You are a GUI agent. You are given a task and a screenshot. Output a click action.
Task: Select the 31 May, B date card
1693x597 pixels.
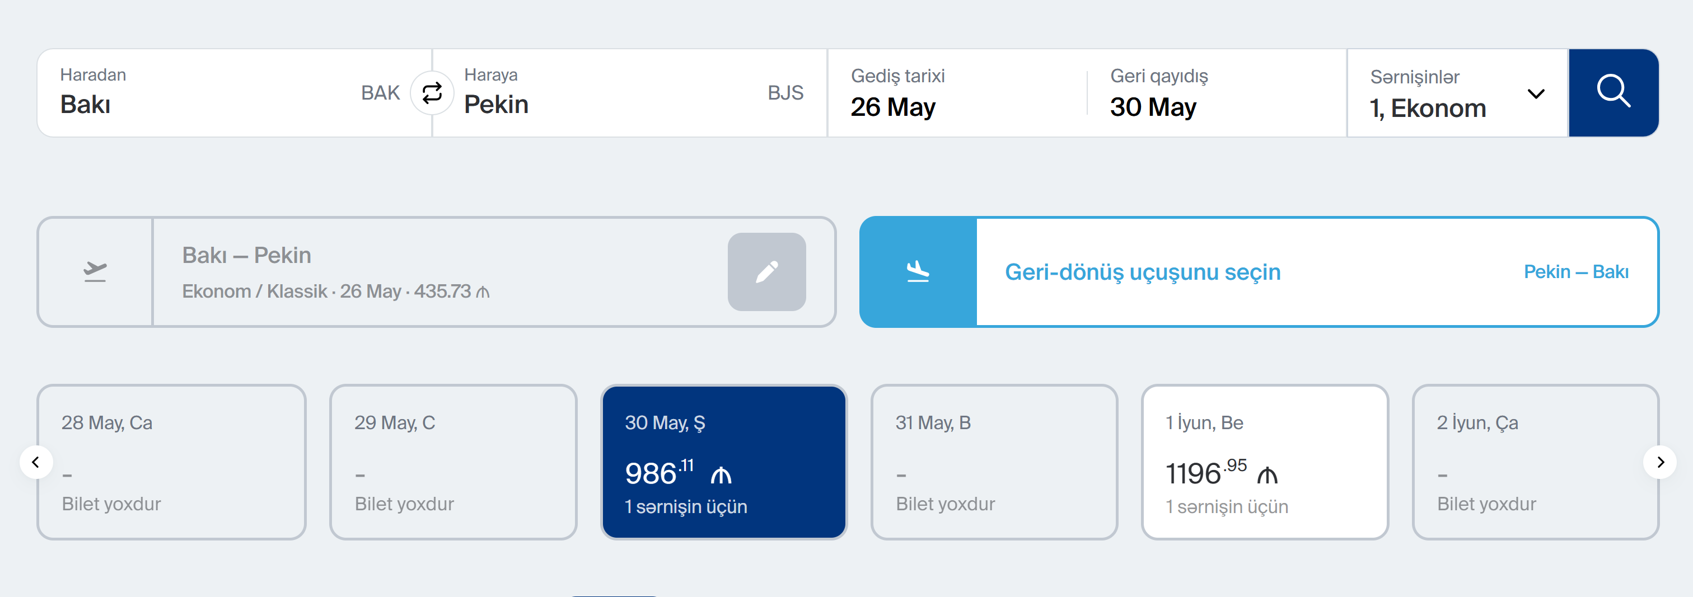pyautogui.click(x=994, y=462)
